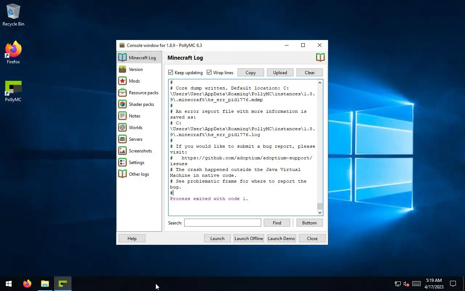The width and height of the screenshot is (465, 291).
Task: Open the Help button
Action: pyautogui.click(x=132, y=238)
